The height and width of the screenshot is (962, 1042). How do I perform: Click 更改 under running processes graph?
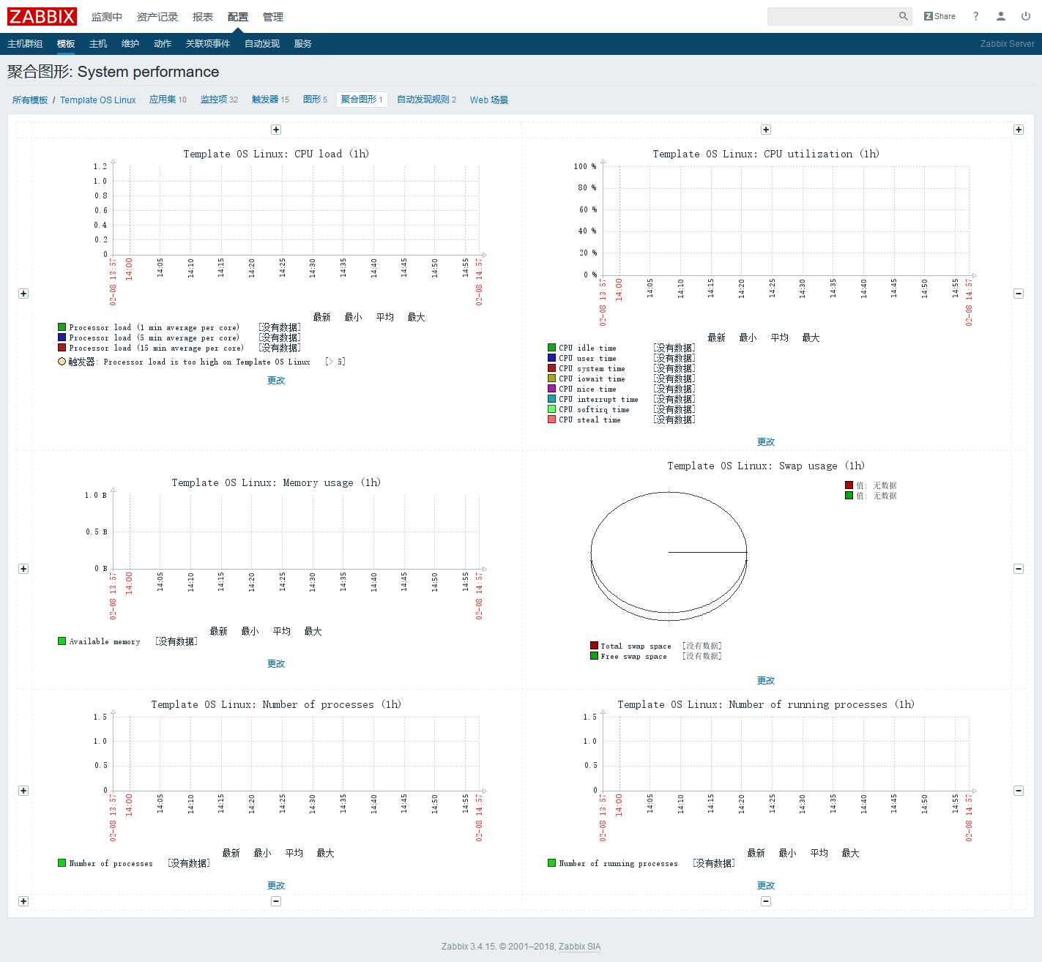(766, 886)
